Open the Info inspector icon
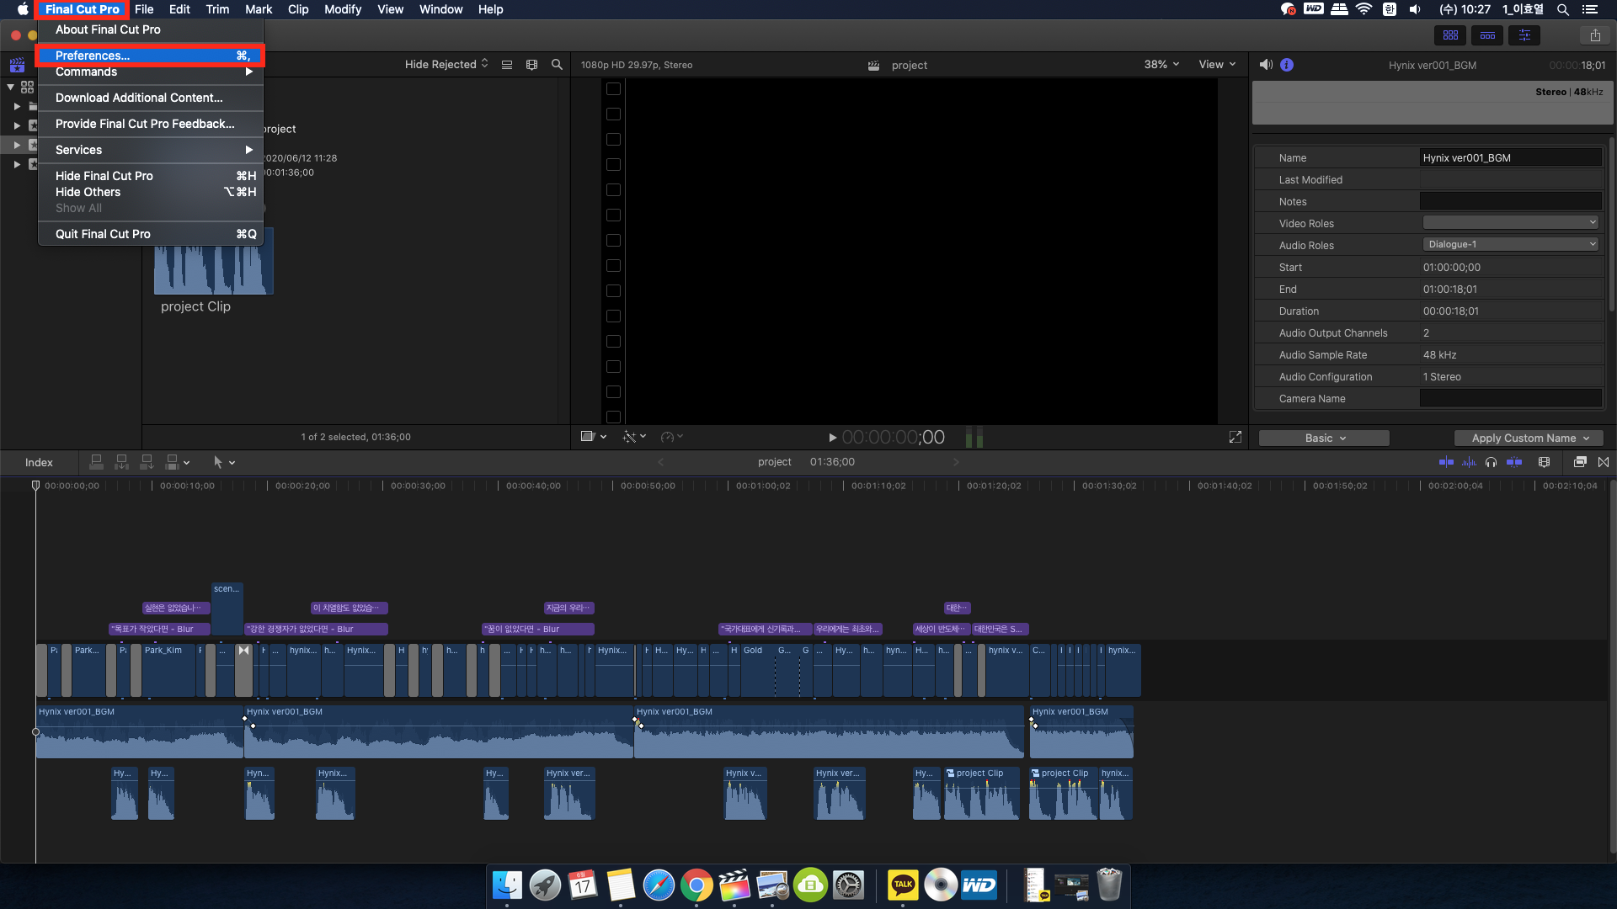The image size is (1617, 909). point(1287,65)
